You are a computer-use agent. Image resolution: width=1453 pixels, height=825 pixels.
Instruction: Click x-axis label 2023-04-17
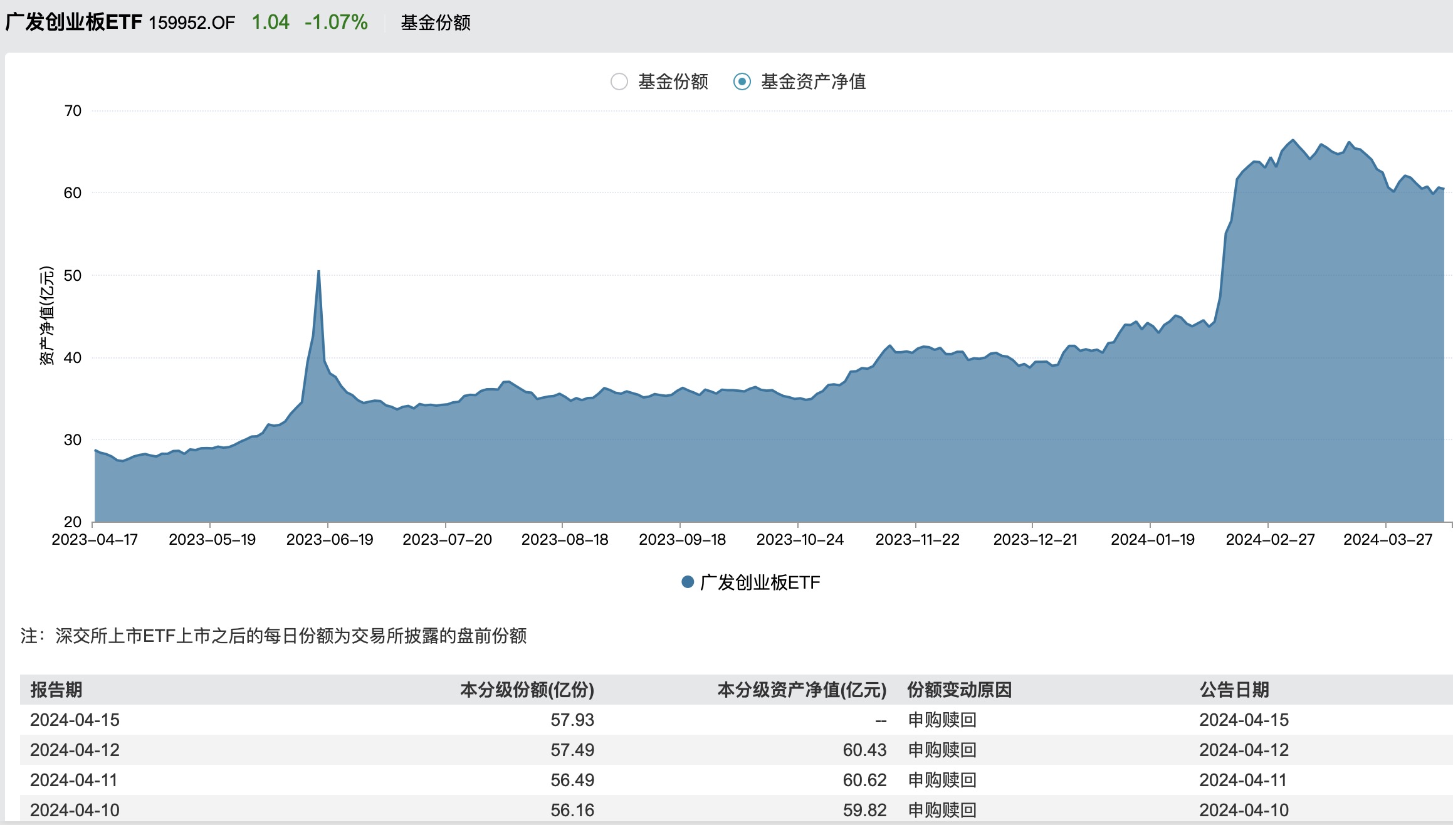click(x=95, y=540)
